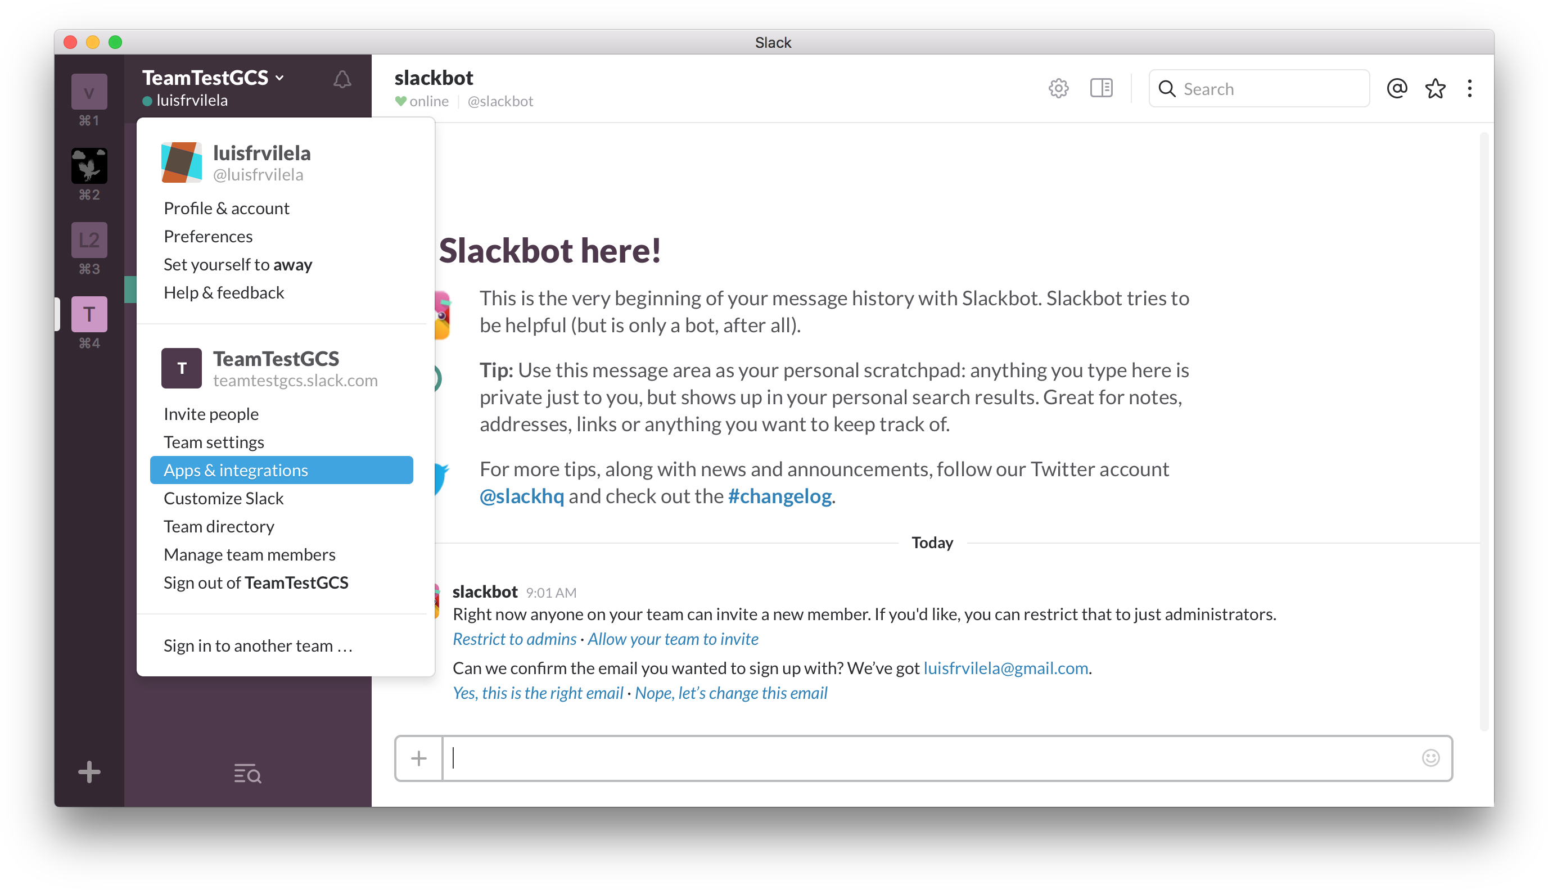Show starred items via the star icon
The width and height of the screenshot is (1548, 890).
[x=1435, y=88]
